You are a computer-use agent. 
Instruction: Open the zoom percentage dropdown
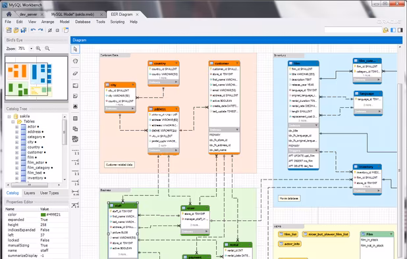pos(31,49)
